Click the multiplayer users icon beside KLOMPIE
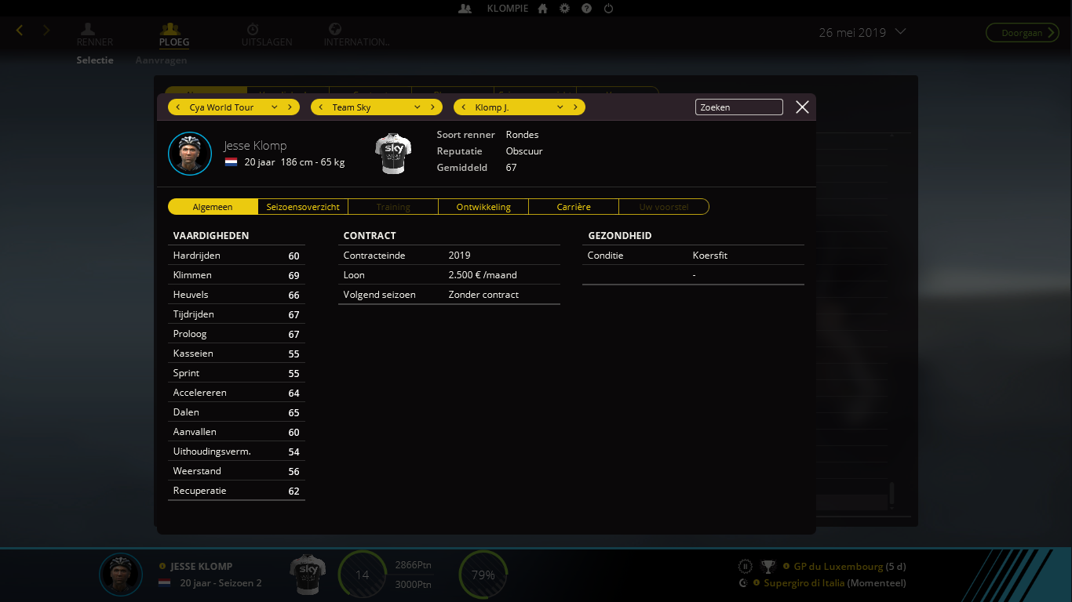The image size is (1072, 602). [465, 9]
